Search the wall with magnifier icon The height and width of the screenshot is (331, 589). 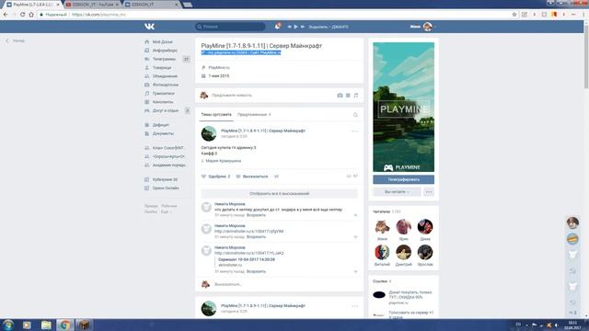tap(355, 115)
